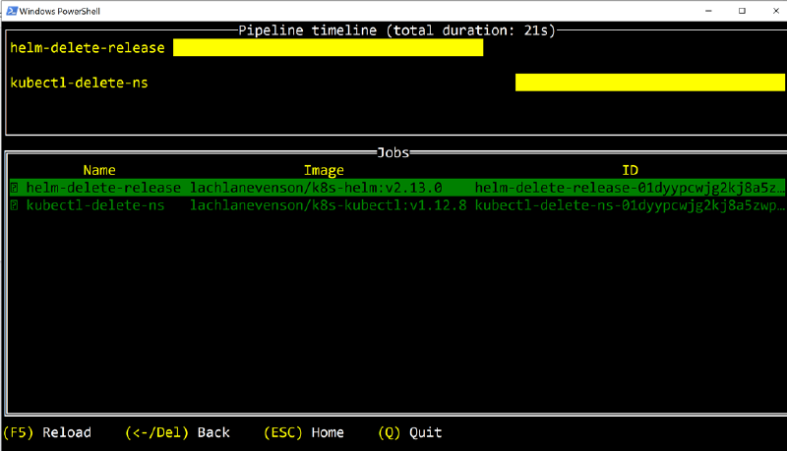Image resolution: width=787 pixels, height=451 pixels.
Task: Click the (<-/Del) Back shortcut
Action: pyautogui.click(x=177, y=432)
